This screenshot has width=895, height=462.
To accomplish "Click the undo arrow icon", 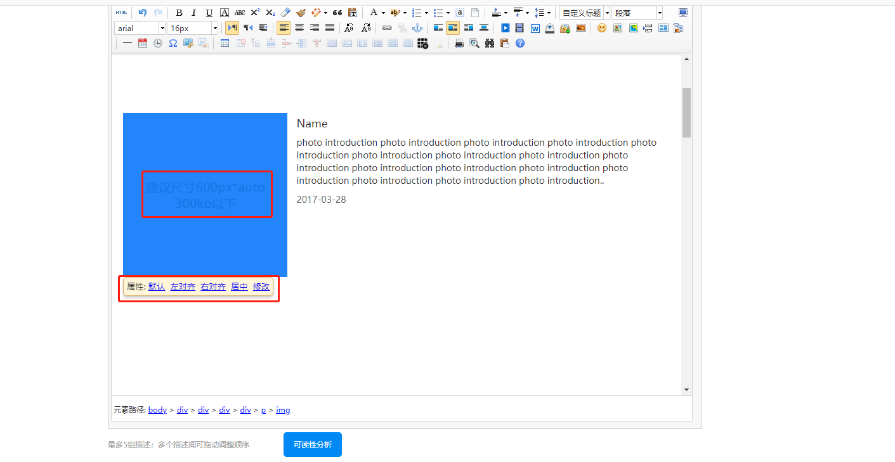I will click(142, 13).
